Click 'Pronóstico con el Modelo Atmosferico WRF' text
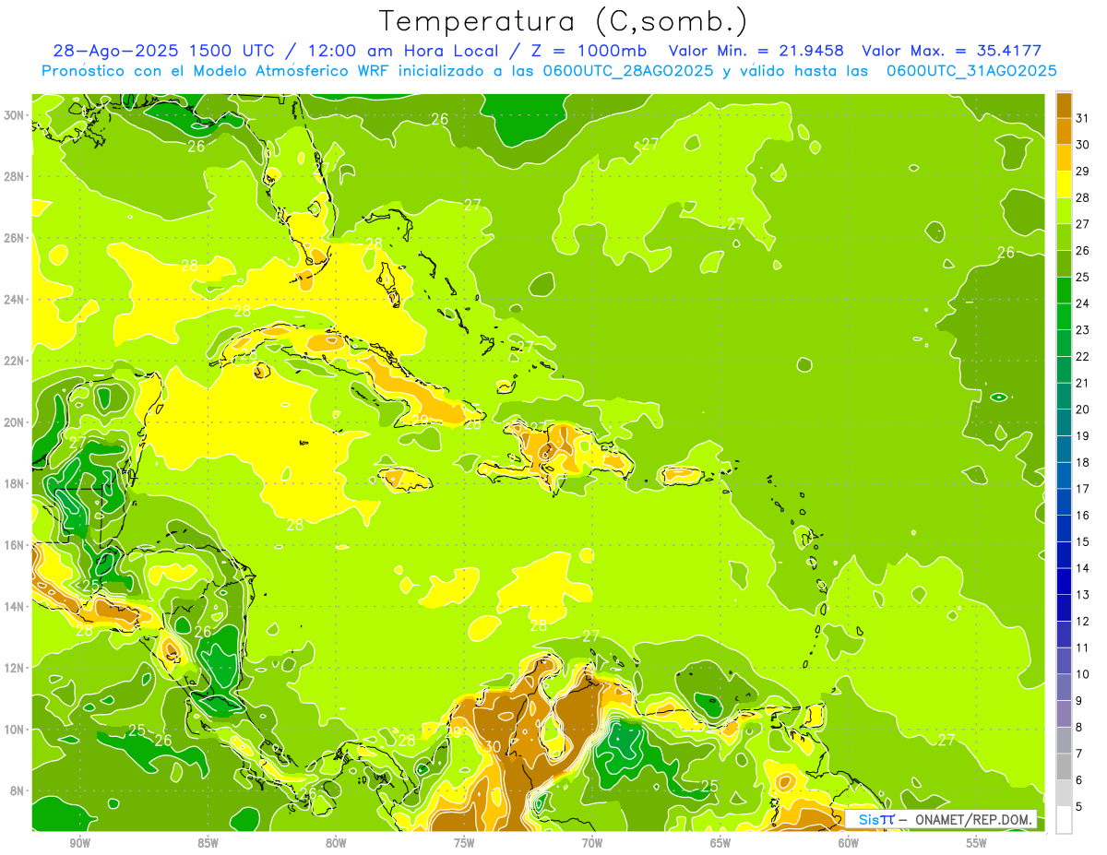The width and height of the screenshot is (1107, 855). [x=216, y=71]
